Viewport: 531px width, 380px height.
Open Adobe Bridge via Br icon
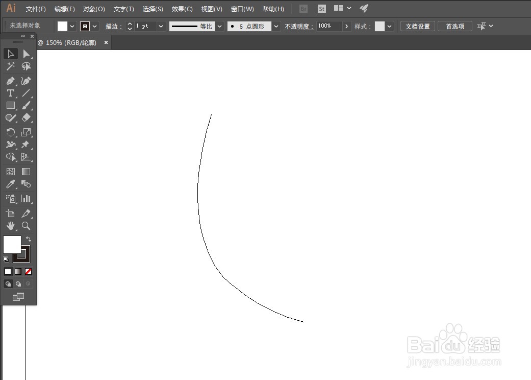tap(304, 9)
